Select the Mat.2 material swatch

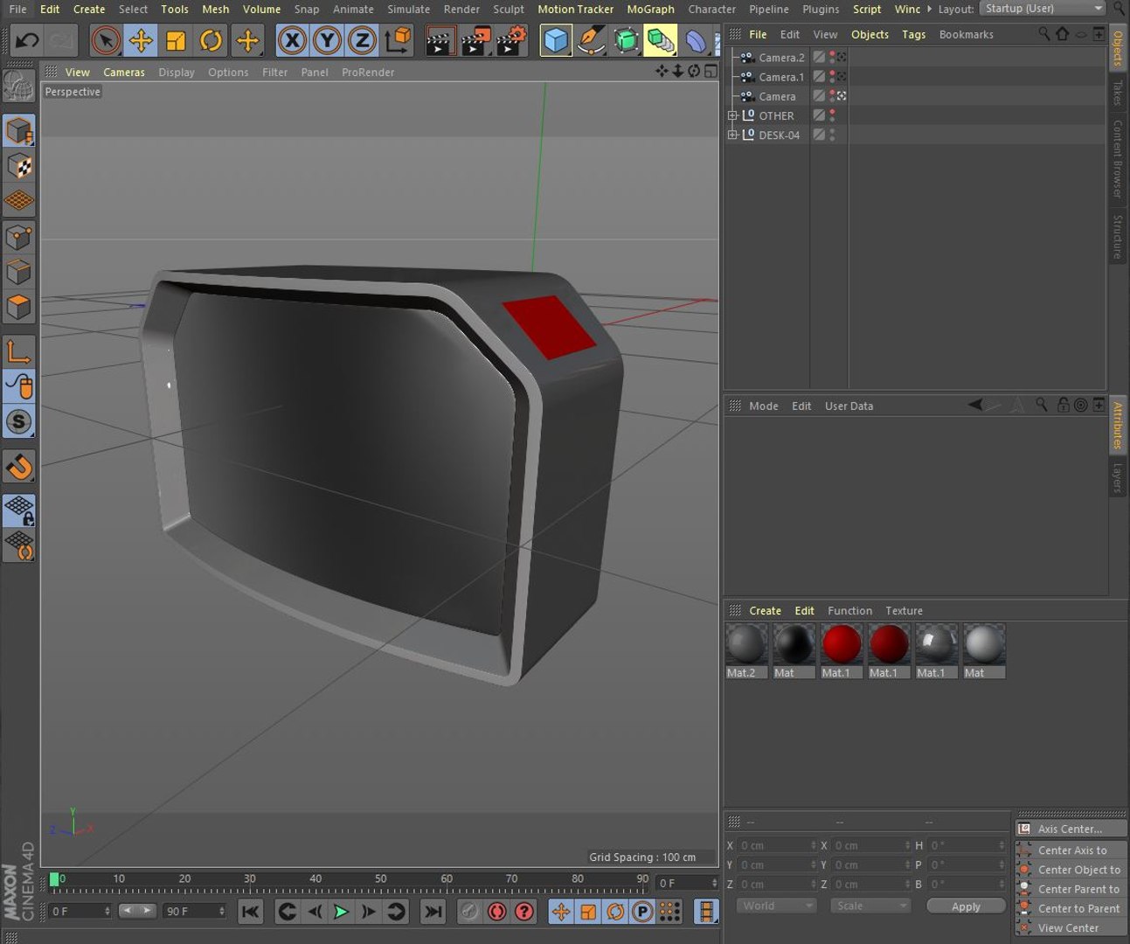[746, 651]
